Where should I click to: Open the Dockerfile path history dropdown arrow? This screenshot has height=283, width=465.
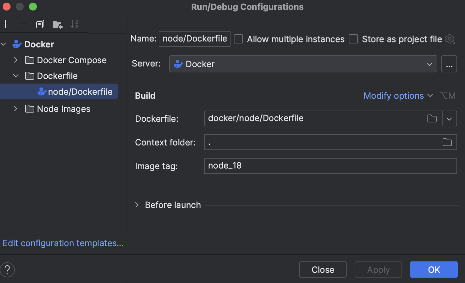(x=449, y=119)
